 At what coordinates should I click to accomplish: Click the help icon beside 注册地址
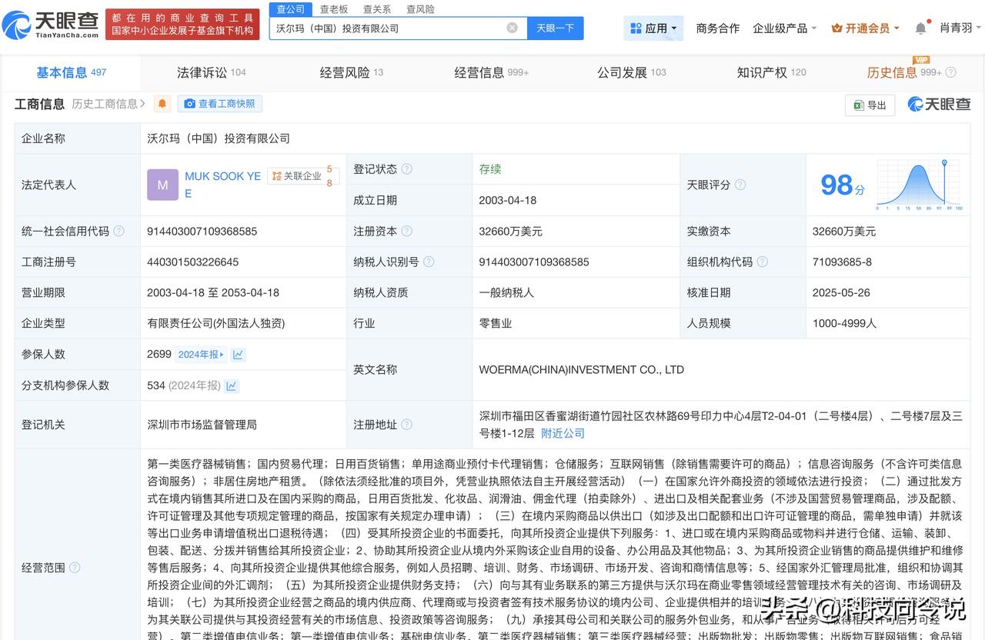tap(406, 425)
